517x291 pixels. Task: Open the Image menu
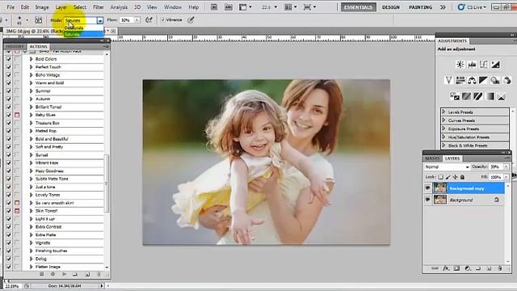(42, 7)
